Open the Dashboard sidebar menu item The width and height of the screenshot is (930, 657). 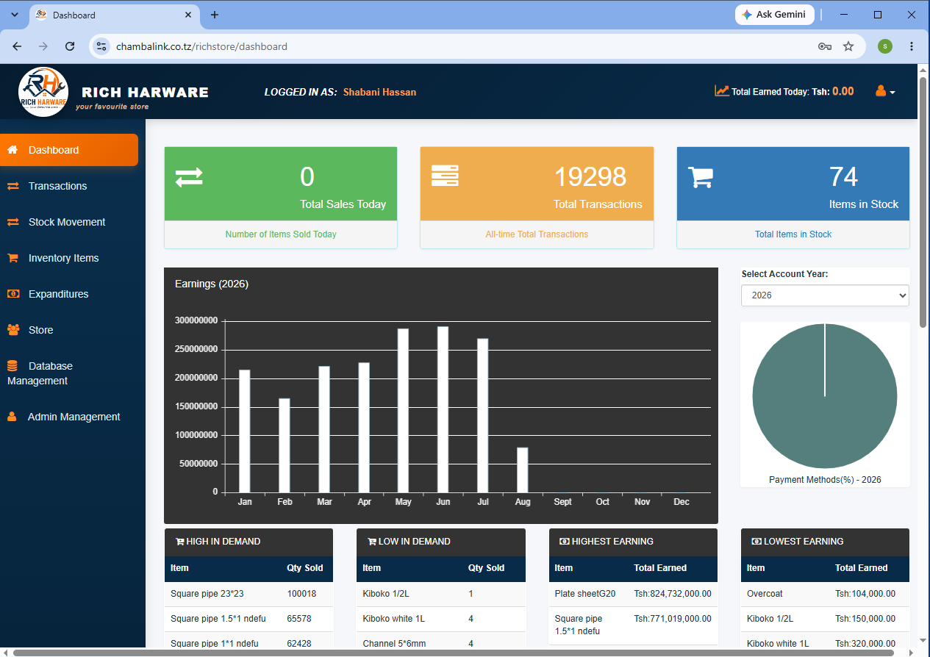(69, 150)
